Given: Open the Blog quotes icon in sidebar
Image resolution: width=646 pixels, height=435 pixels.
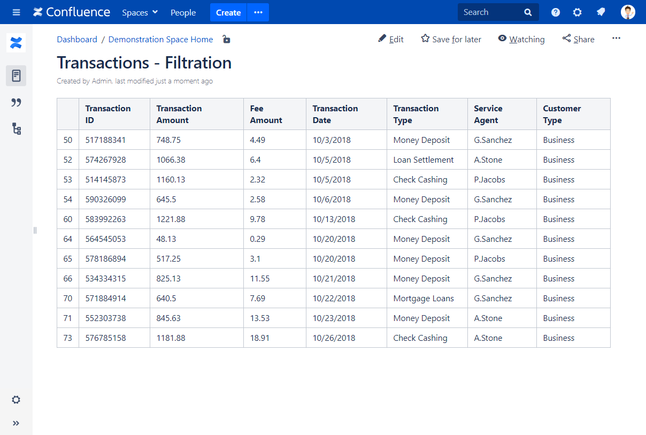Looking at the screenshot, I should 16,102.
